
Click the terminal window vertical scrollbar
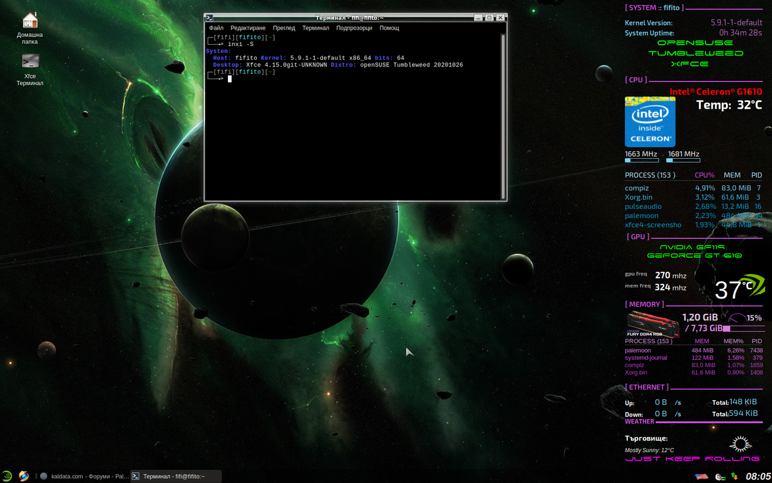point(503,116)
